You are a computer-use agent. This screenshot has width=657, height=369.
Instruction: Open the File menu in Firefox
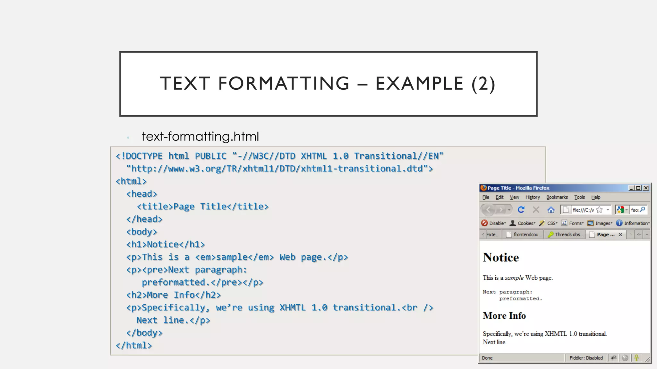(486, 197)
